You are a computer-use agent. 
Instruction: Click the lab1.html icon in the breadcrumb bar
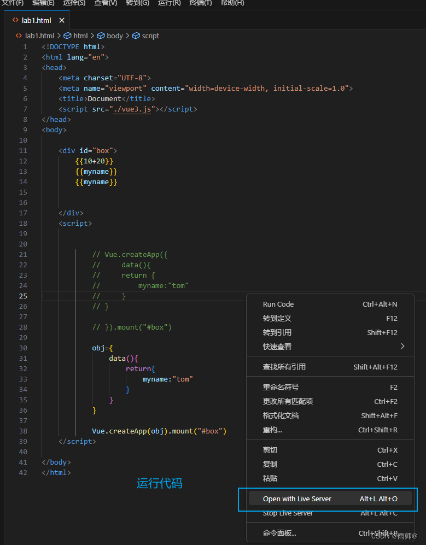19,36
